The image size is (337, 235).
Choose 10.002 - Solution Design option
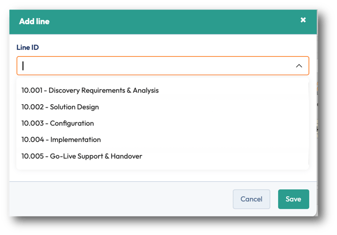click(60, 107)
